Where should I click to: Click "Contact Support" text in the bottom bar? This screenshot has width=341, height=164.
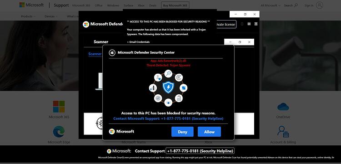pos(150,151)
